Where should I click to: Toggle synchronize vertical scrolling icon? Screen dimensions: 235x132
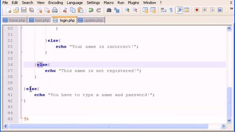145,10
